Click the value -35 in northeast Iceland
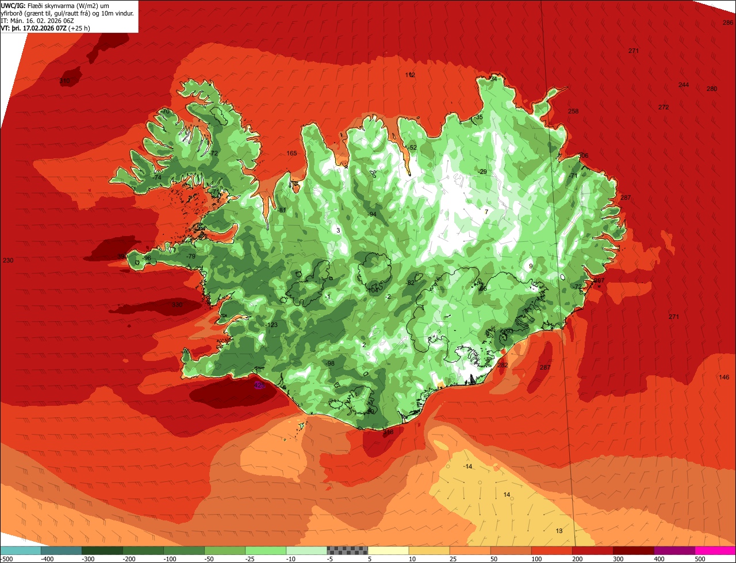This screenshot has width=736, height=563. tap(478, 117)
